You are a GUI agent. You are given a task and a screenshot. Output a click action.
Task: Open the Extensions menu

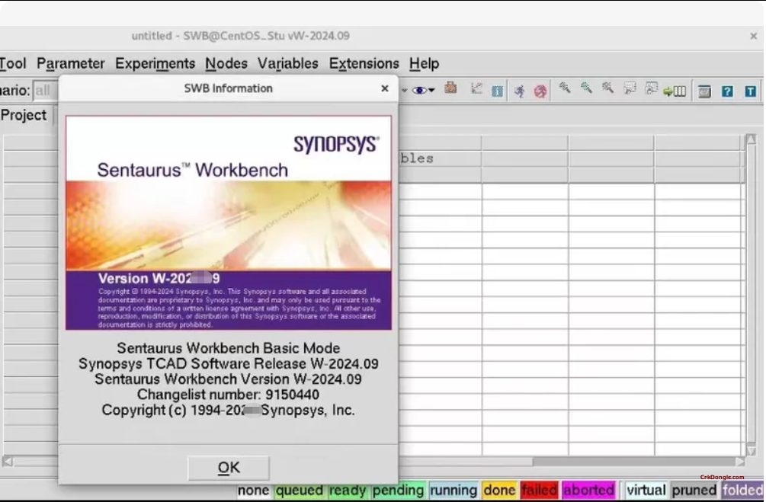(364, 63)
